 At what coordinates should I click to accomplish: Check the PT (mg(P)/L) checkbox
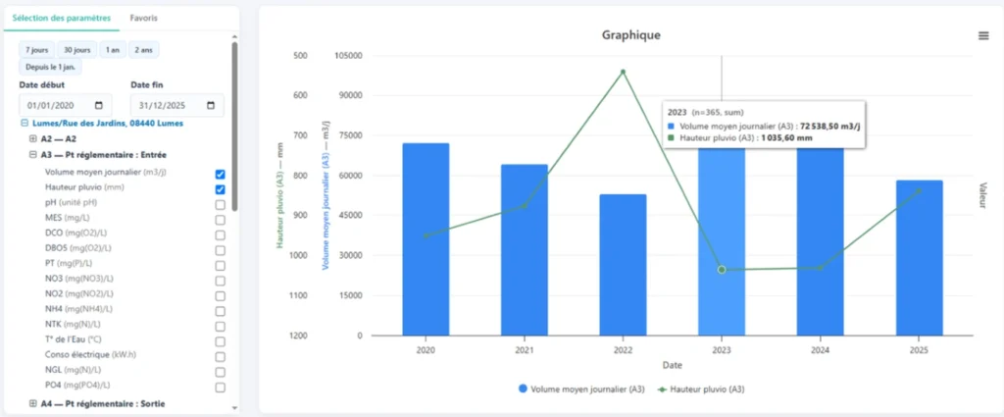click(221, 266)
